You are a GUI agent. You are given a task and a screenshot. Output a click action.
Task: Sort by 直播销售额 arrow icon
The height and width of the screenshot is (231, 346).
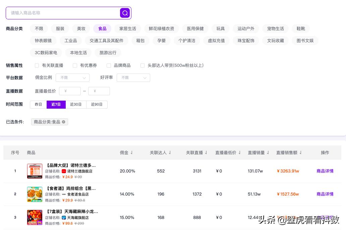301,152
